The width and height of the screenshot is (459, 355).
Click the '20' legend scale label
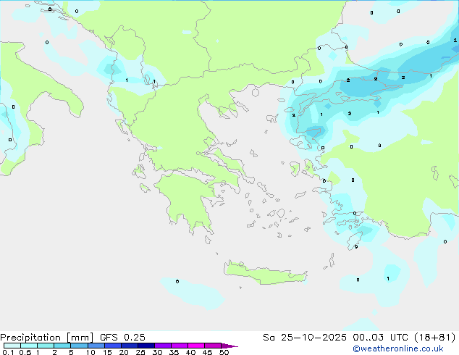click(124, 352)
